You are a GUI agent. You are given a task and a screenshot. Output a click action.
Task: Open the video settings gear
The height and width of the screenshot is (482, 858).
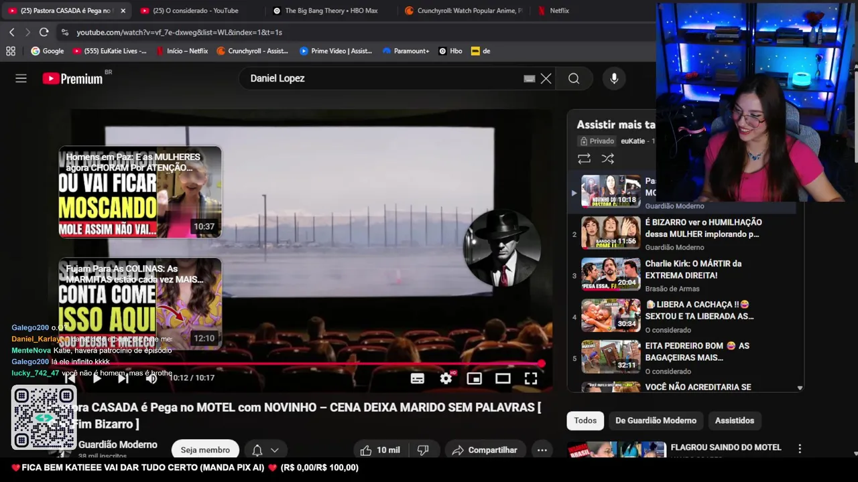click(x=446, y=378)
